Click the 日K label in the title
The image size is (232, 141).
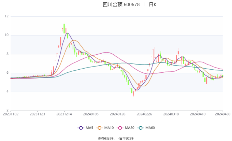(153, 4)
